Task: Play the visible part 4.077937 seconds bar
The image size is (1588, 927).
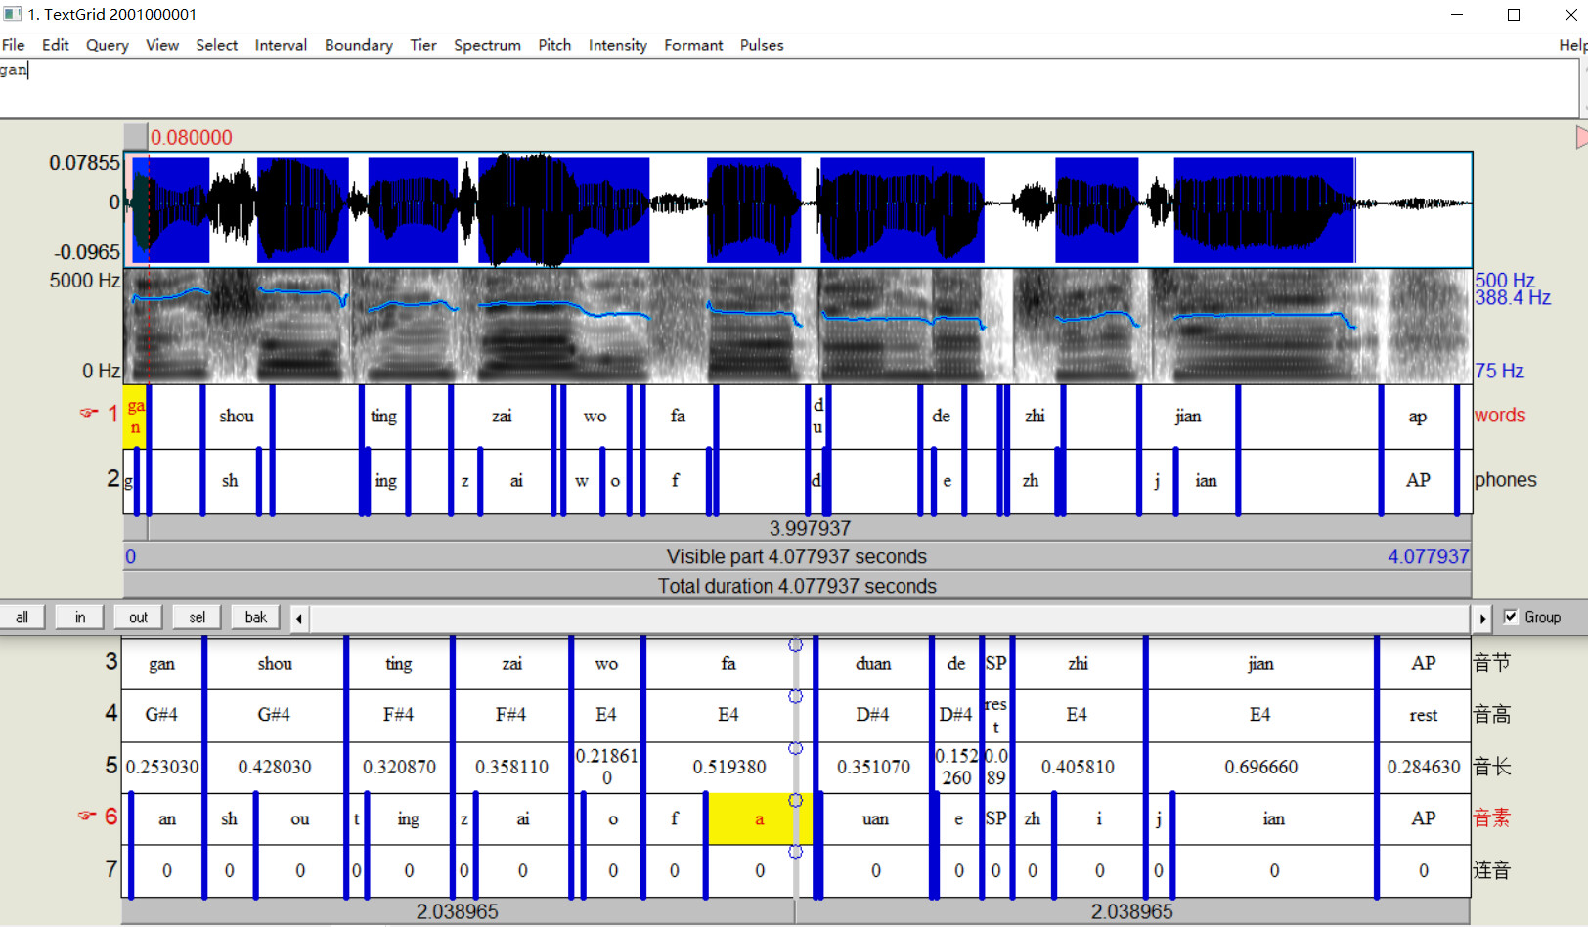Action: pyautogui.click(x=797, y=556)
